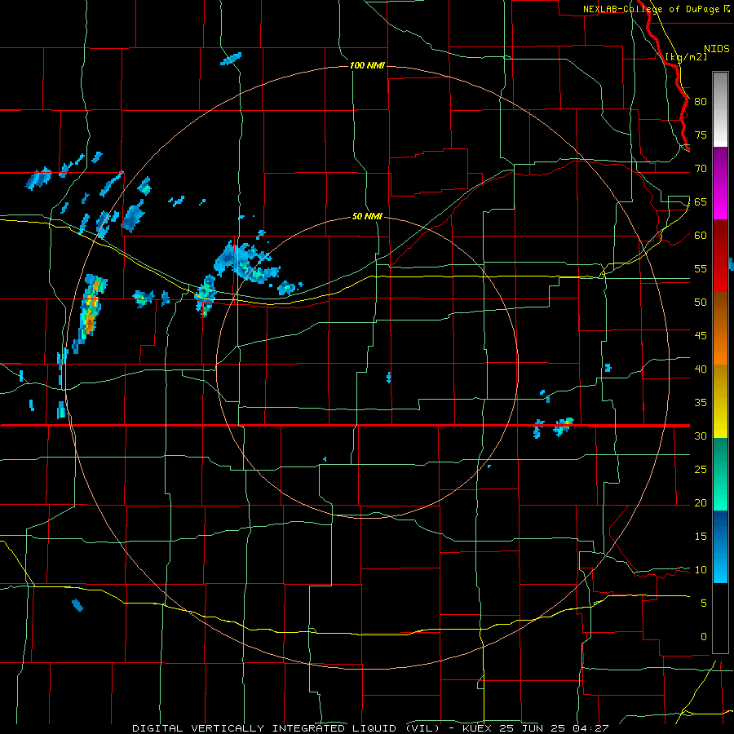Click the 65 tick label on the scale
The width and height of the screenshot is (734, 734).
[x=701, y=201]
